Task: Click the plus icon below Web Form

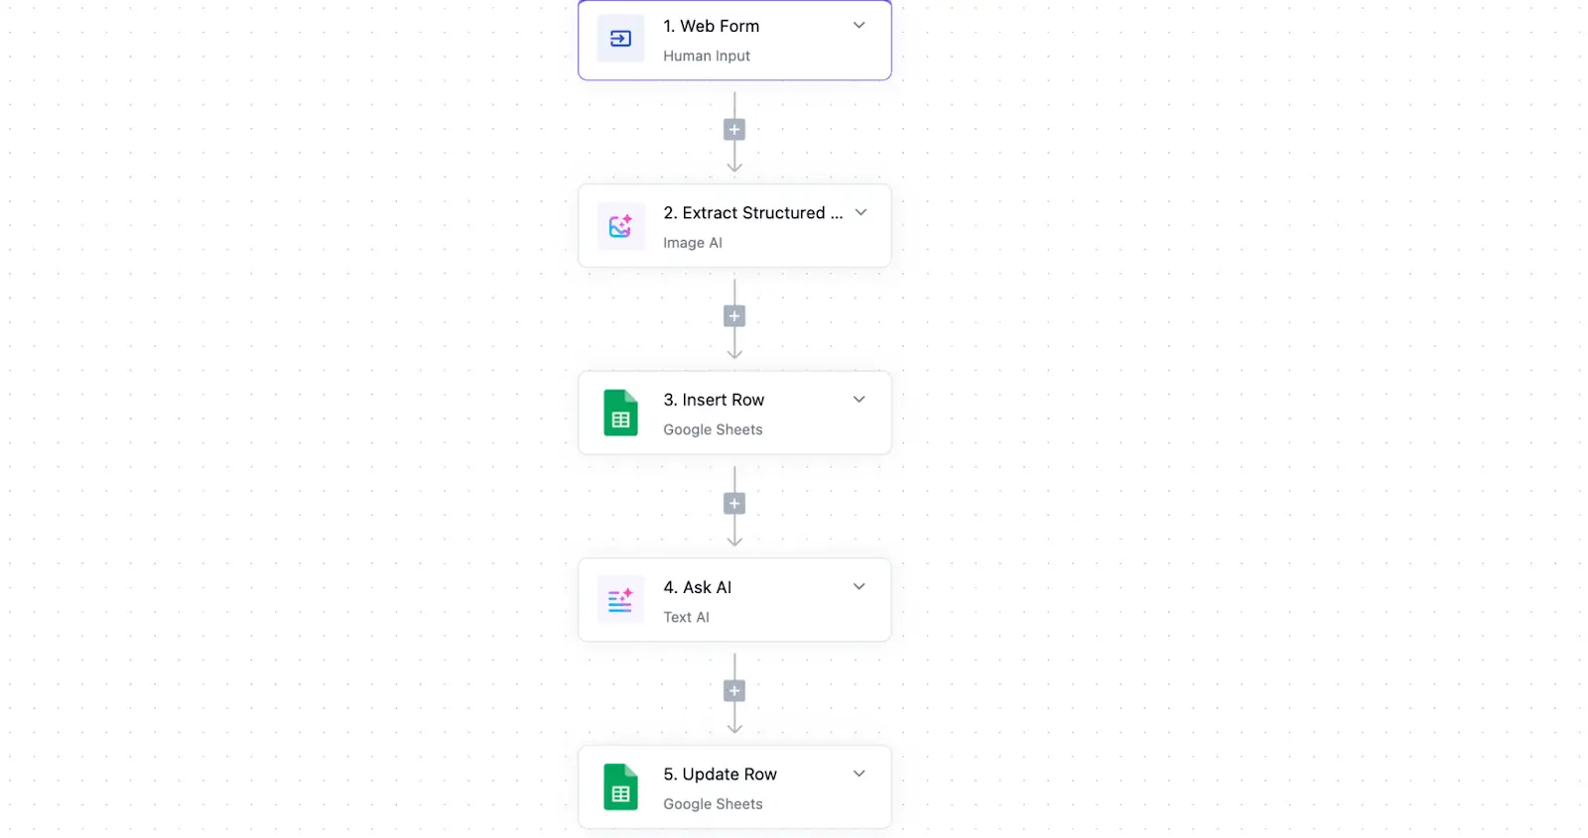Action: [x=734, y=129]
